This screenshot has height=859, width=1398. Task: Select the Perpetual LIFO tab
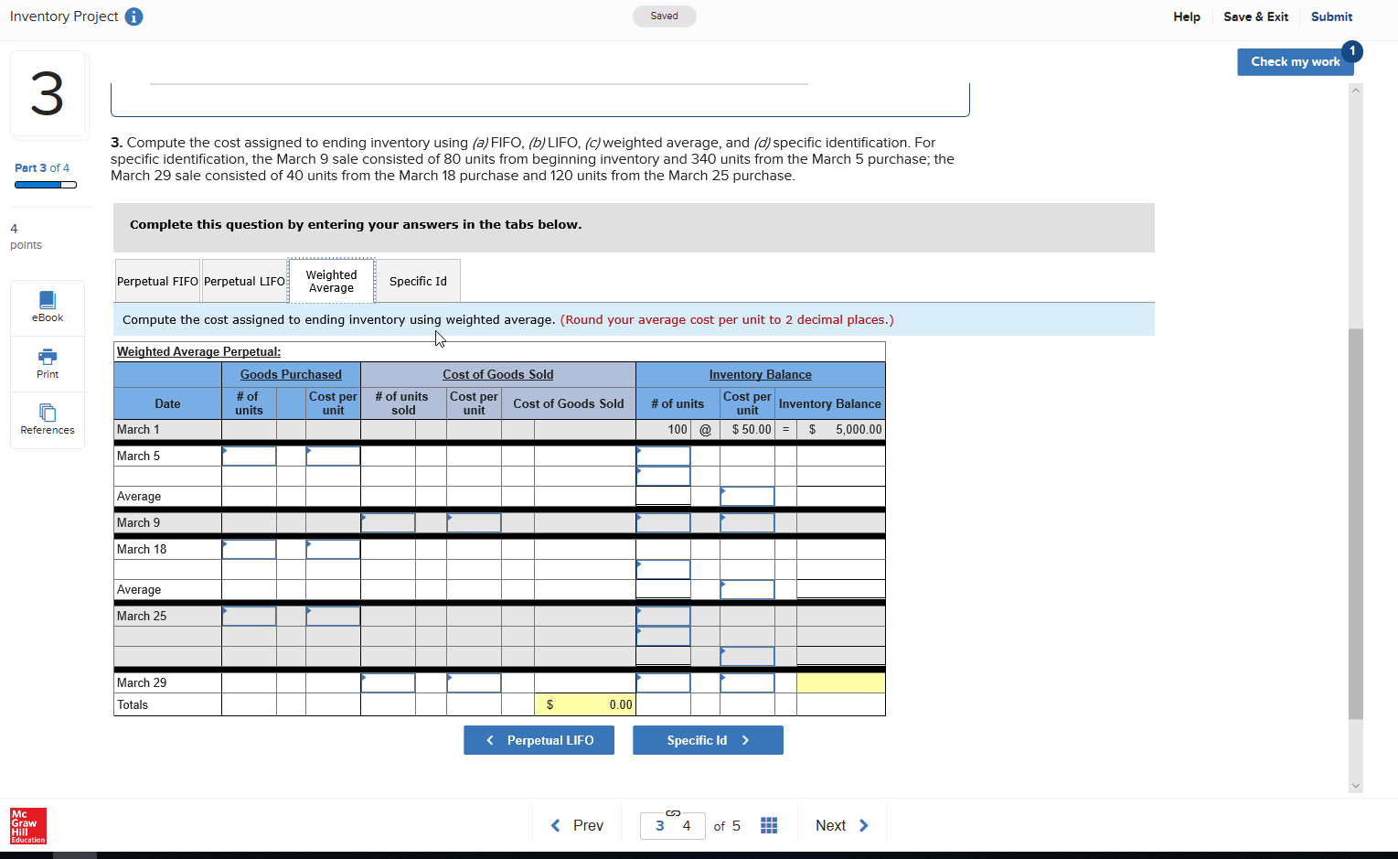[x=244, y=280]
